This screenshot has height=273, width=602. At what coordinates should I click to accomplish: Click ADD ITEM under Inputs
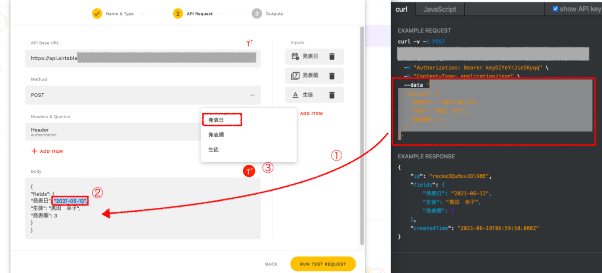pyautogui.click(x=311, y=113)
